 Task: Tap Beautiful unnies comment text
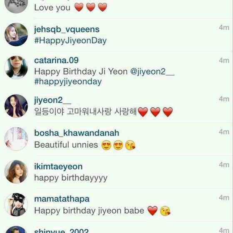(x=66, y=145)
